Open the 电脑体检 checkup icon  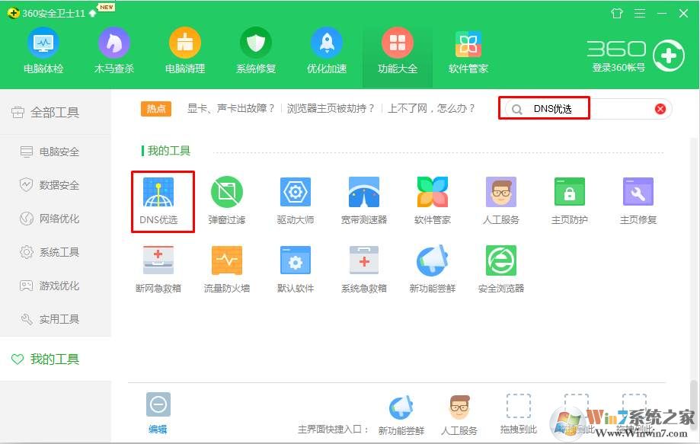point(43,43)
